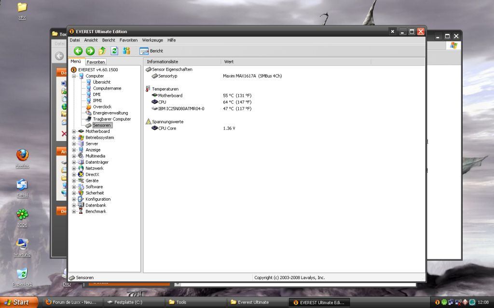Click the Start button
Image resolution: width=494 pixels, height=308 pixels.
point(19,302)
